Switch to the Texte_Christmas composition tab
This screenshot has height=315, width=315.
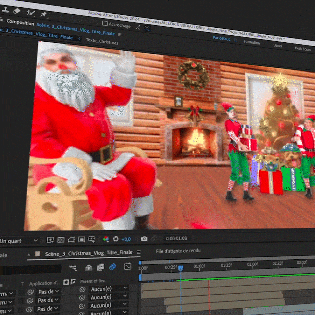(x=102, y=42)
